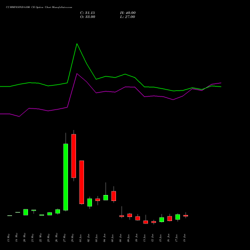Click the high value H: 40.00
Screen dimensions: 250x250
click(x=128, y=13)
